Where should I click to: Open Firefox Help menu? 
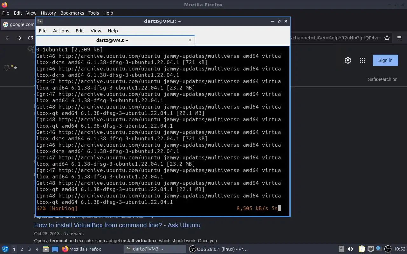pyautogui.click(x=108, y=13)
